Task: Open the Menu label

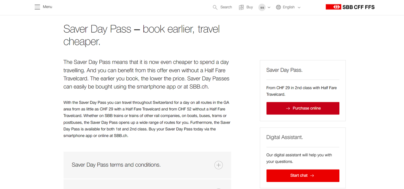Action: 47,7
